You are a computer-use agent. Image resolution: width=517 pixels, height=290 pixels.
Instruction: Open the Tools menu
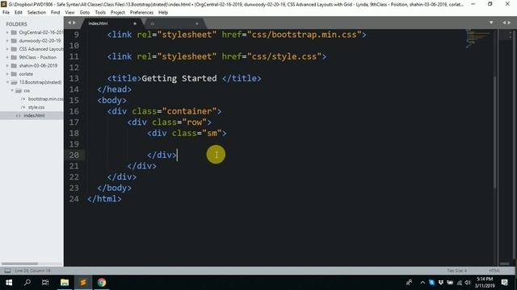point(100,13)
